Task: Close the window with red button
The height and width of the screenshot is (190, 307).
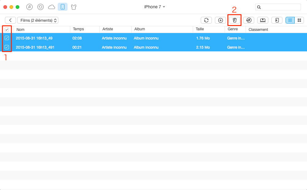Action: (x=5, y=7)
